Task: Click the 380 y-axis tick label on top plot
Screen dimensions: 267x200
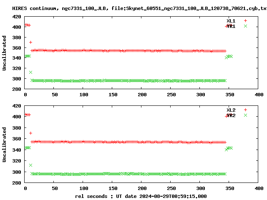Action: 17,37
